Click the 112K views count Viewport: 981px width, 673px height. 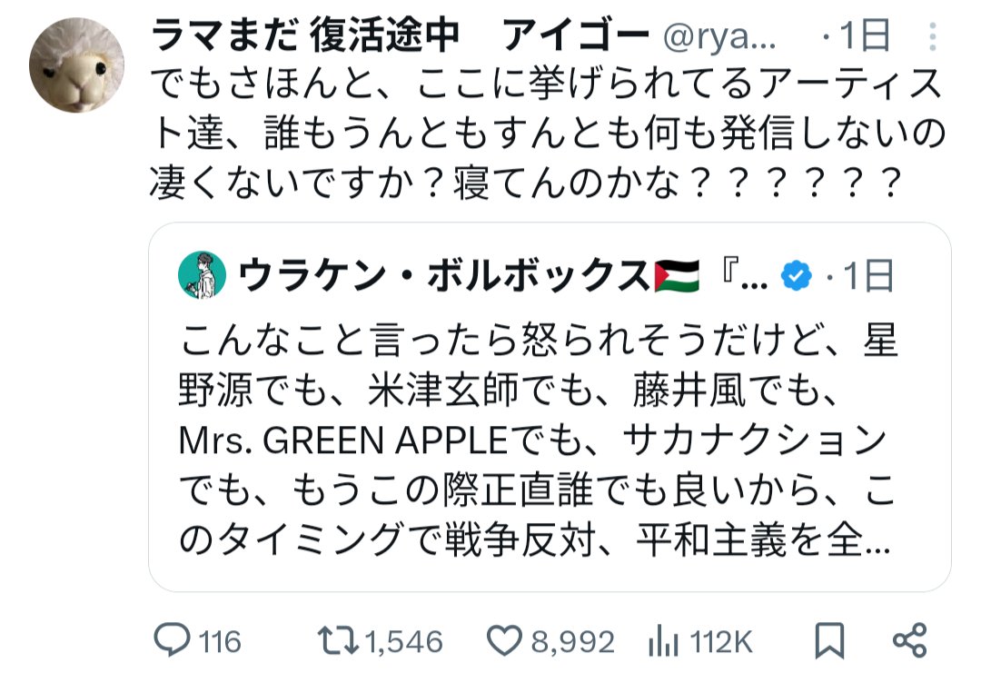pyautogui.click(x=721, y=643)
